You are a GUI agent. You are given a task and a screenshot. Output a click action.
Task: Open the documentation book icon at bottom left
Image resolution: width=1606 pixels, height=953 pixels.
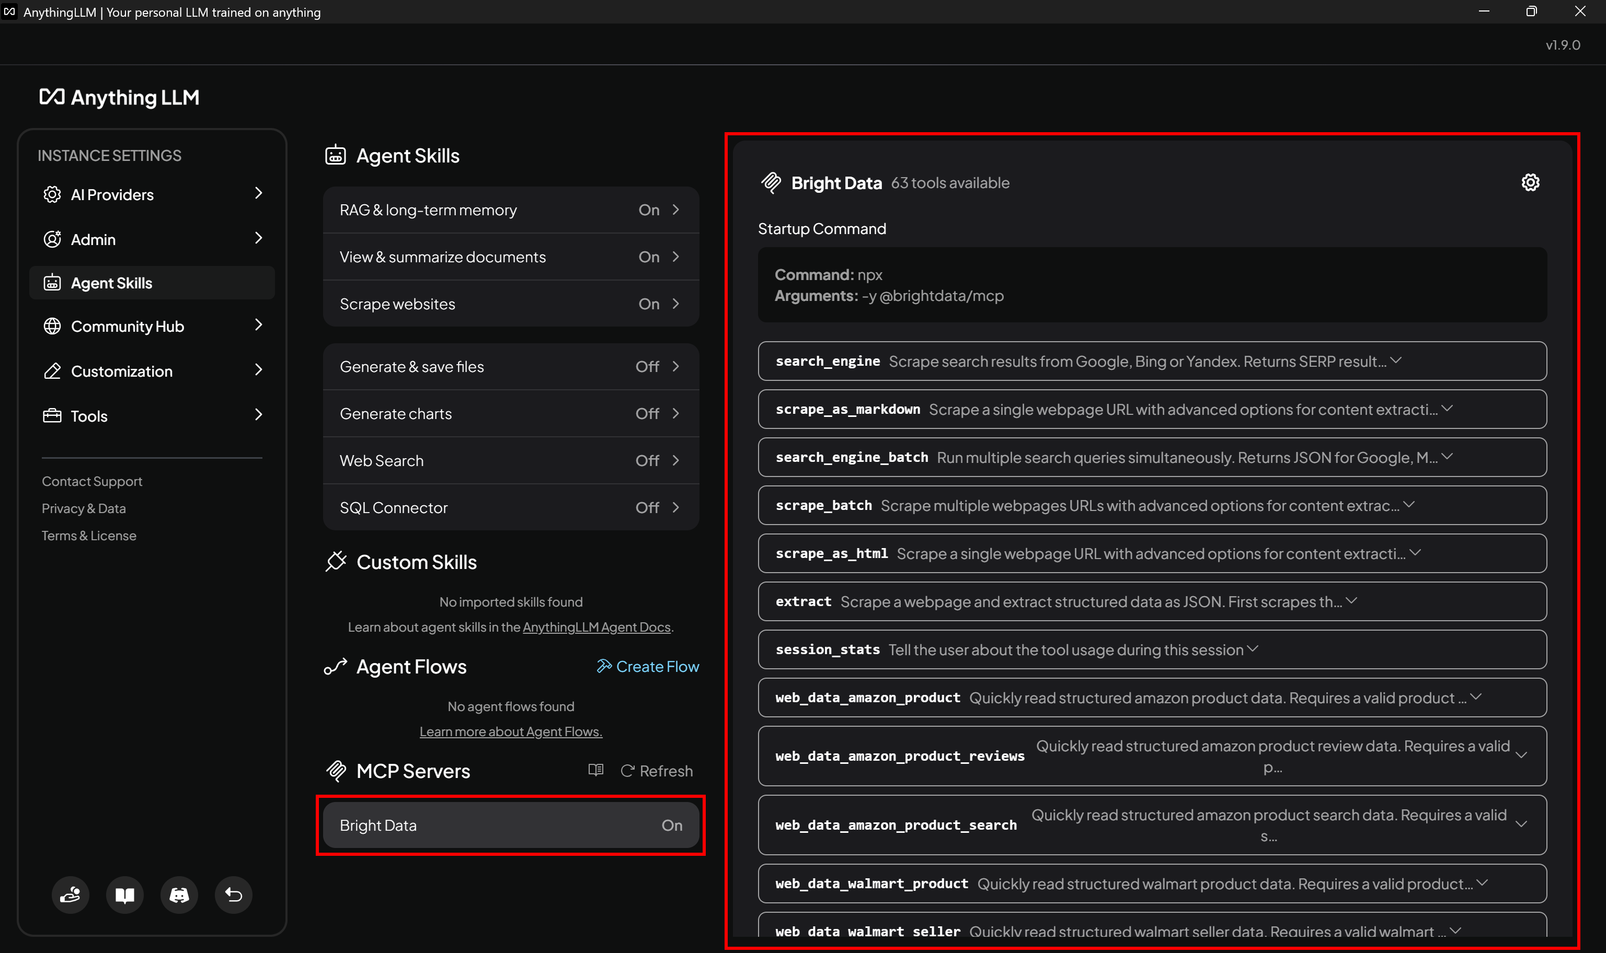pos(124,894)
